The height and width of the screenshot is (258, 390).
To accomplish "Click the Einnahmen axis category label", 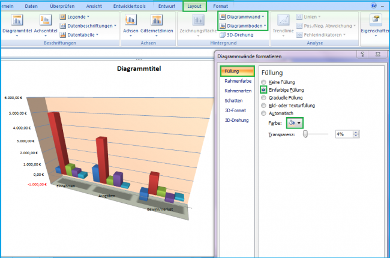I will point(65,186).
